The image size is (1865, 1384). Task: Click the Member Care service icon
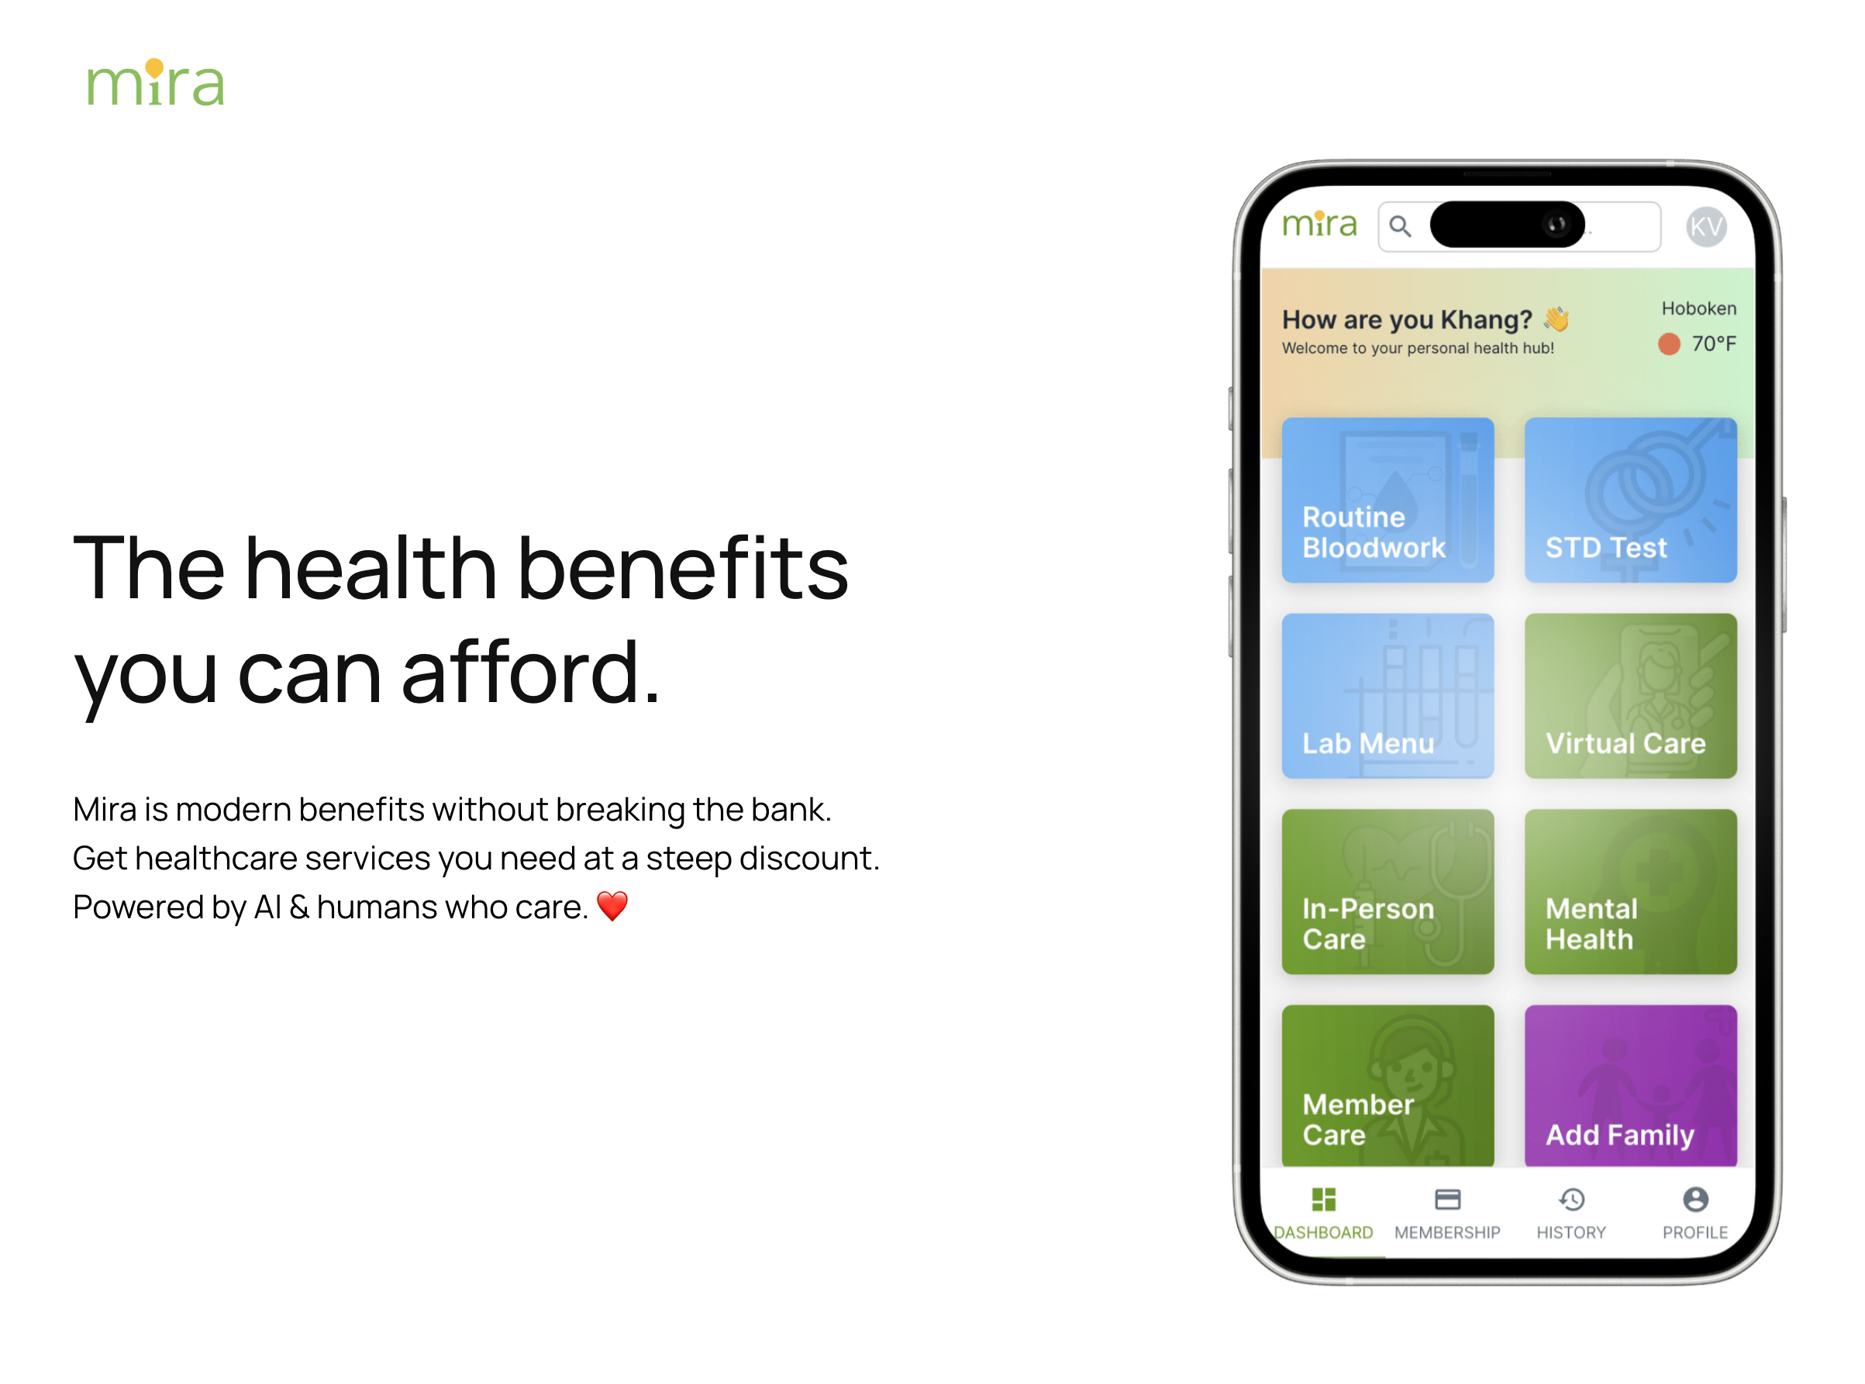[x=1367, y=1090]
